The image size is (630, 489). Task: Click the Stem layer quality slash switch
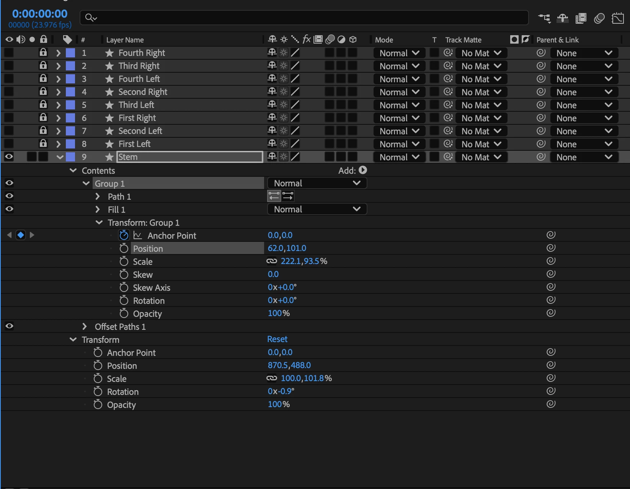[x=295, y=156]
